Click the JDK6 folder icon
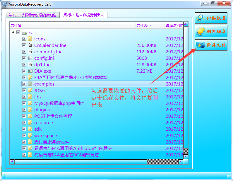 [x=30, y=90]
